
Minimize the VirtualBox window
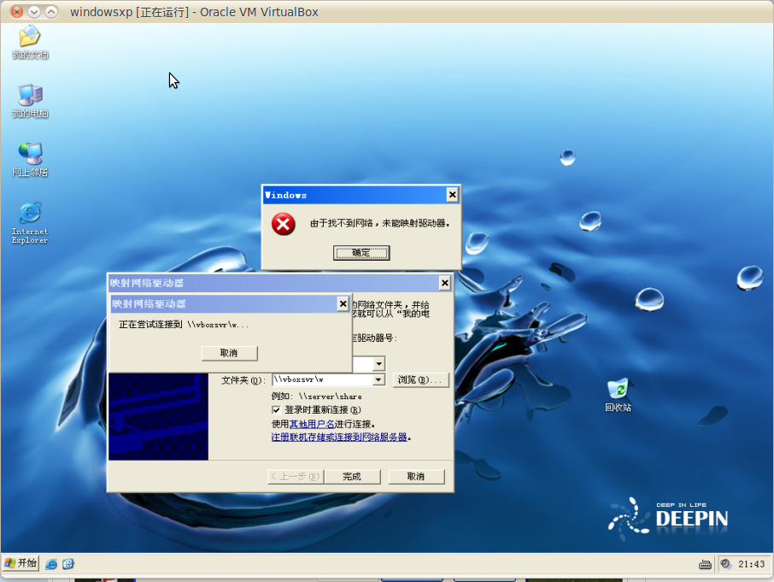(34, 11)
